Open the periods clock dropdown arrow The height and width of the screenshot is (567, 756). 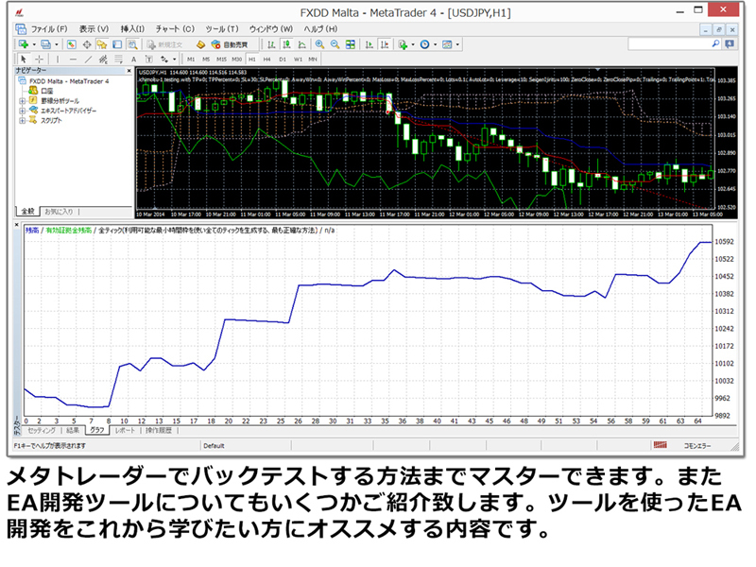coord(436,44)
